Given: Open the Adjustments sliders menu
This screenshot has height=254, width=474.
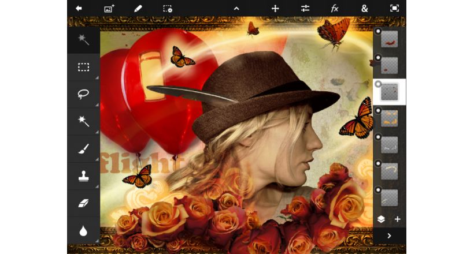Looking at the screenshot, I should 305,9.
